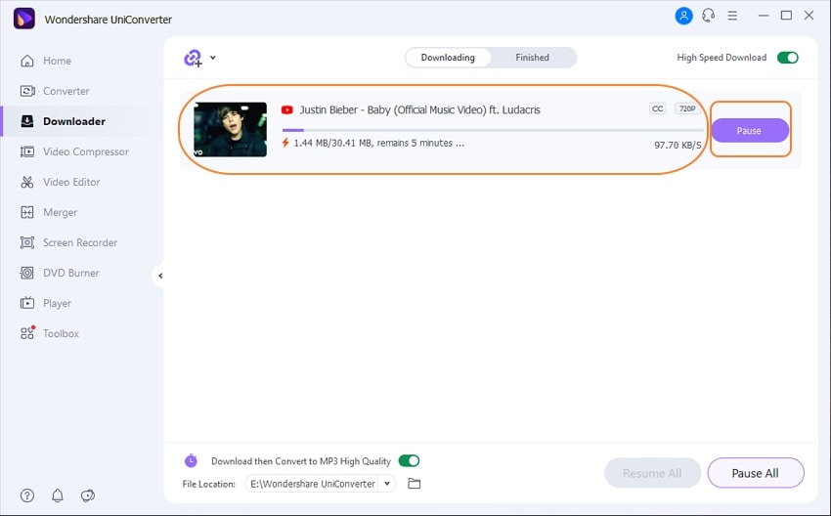
Task: Click the 1.44 MB/30.41 MB status text
Action: pos(379,143)
